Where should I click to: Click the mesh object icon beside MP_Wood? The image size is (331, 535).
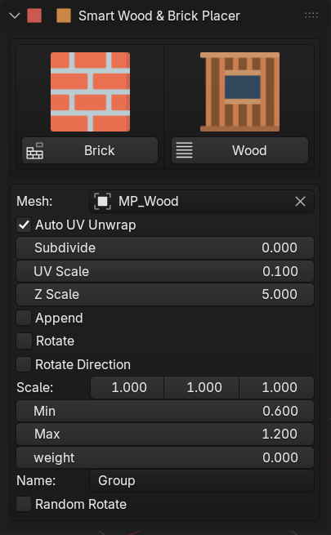point(103,201)
